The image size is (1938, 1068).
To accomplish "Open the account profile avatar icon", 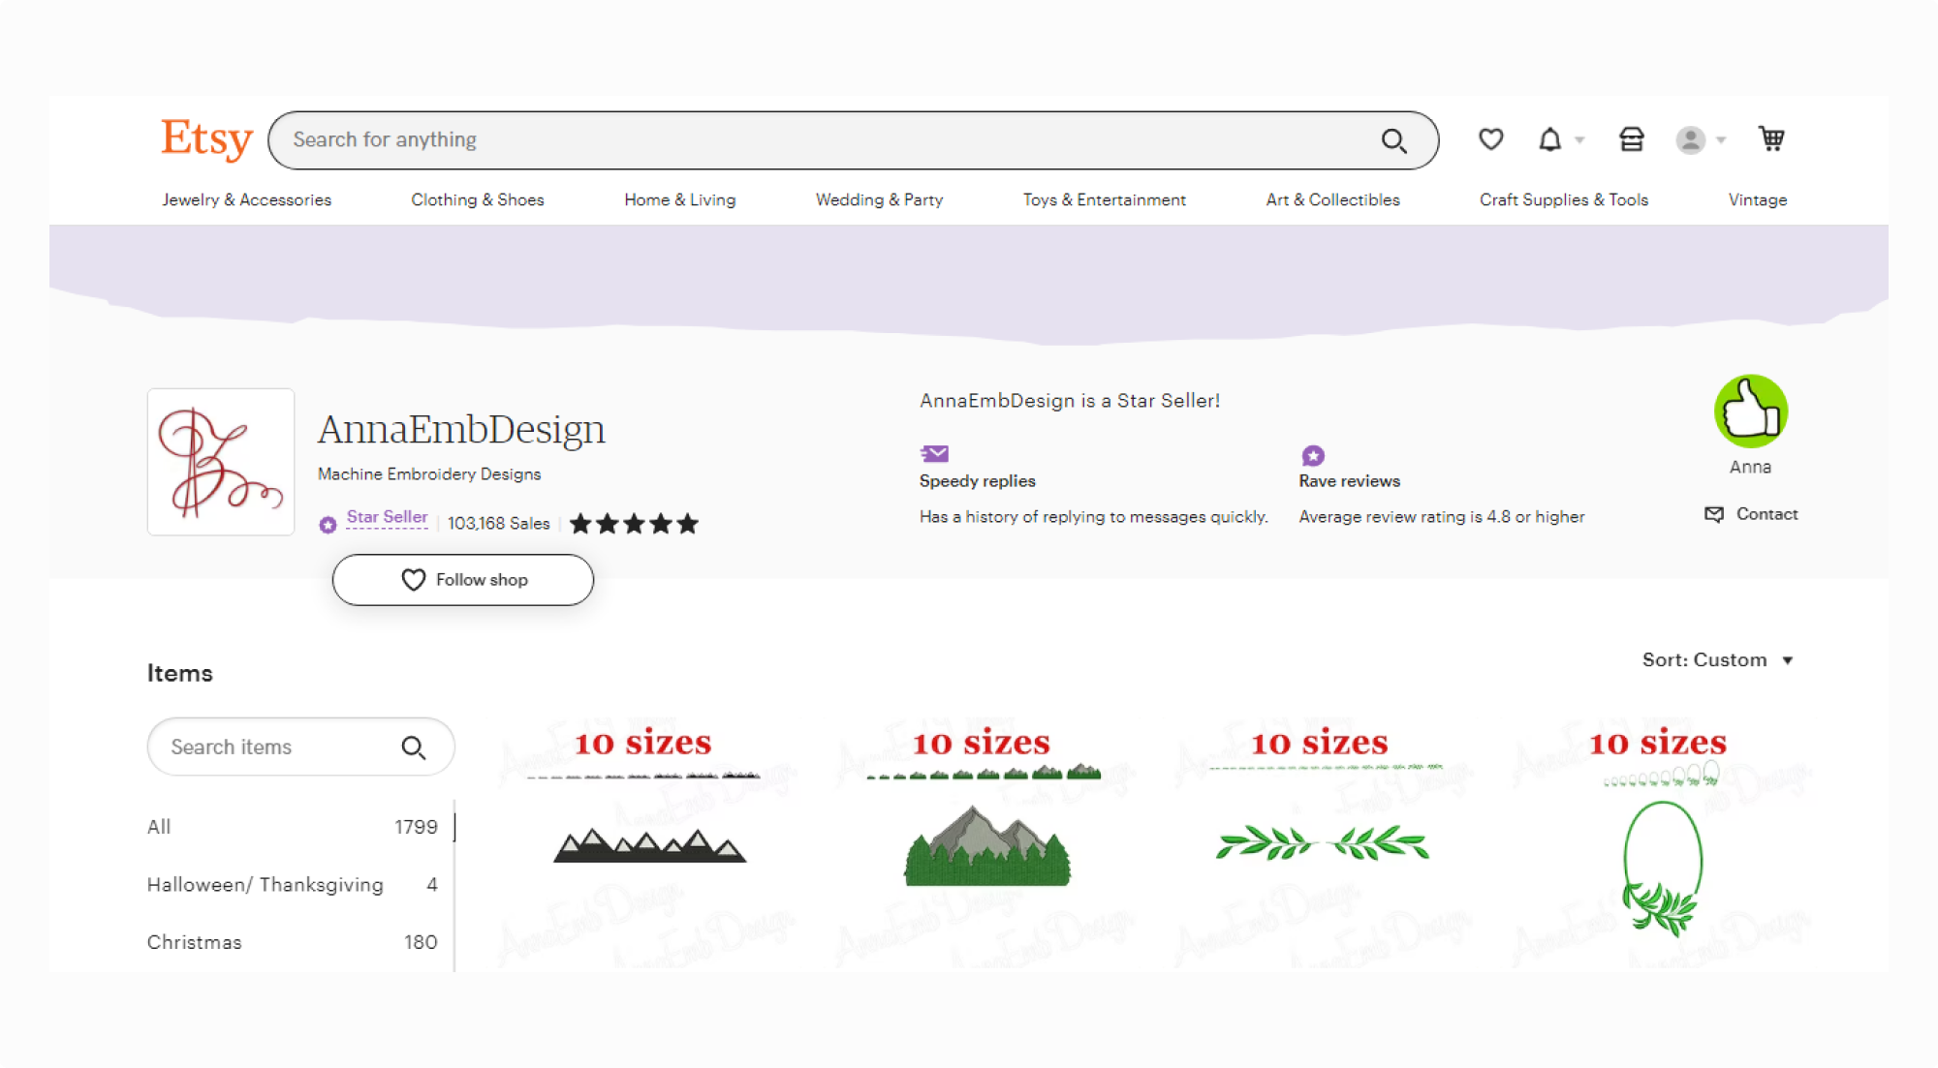I will coord(1690,140).
